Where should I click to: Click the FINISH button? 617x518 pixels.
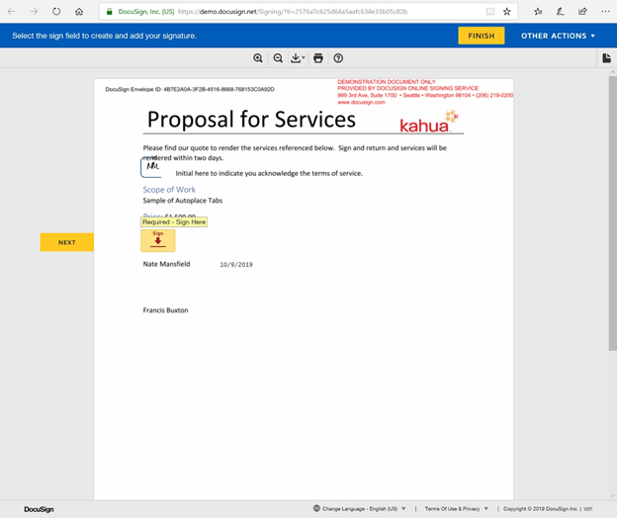click(x=481, y=36)
